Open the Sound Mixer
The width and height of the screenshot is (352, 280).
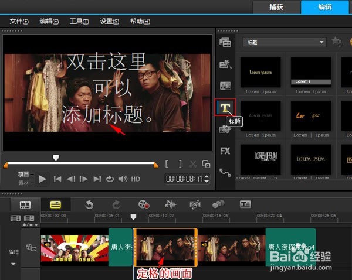(170, 204)
